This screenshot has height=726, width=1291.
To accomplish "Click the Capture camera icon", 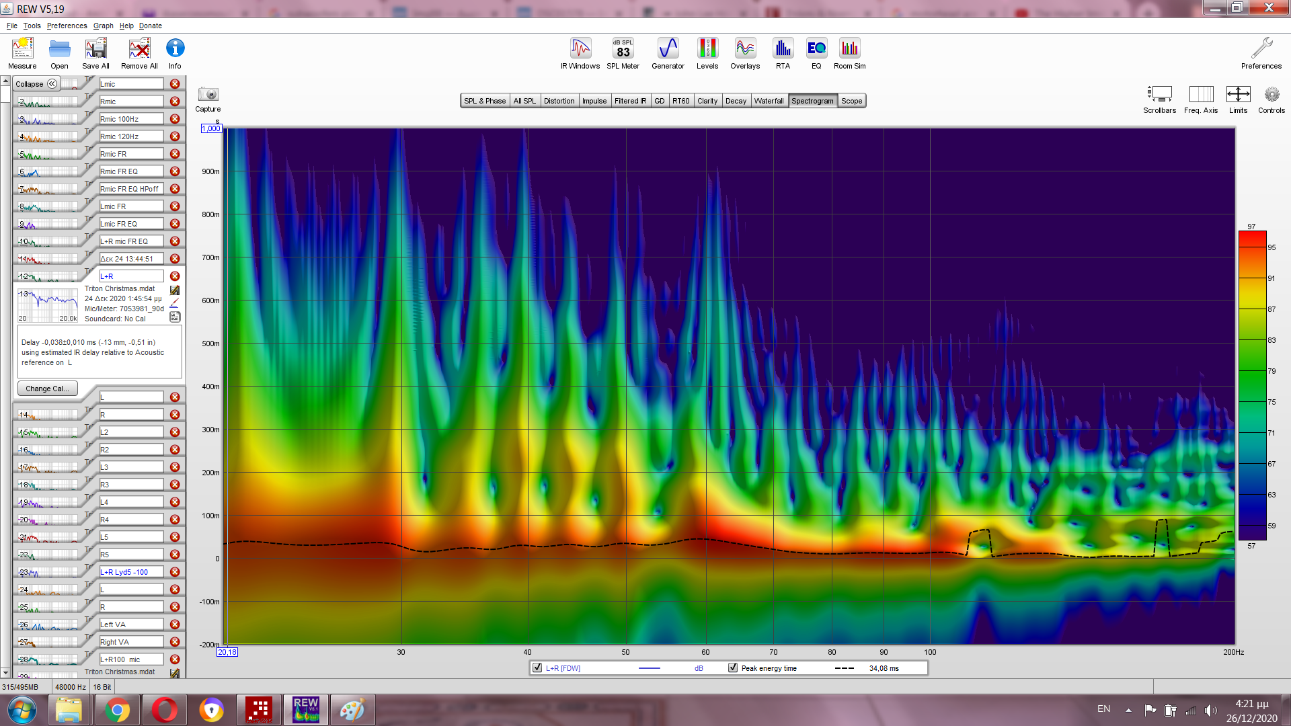I will click(x=208, y=95).
